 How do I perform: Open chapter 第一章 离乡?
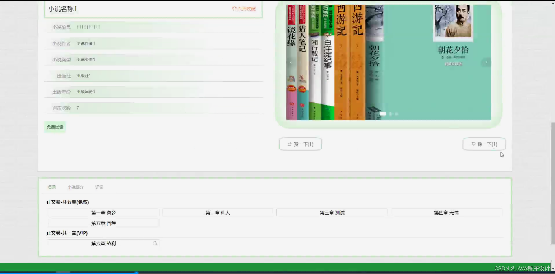[x=103, y=213]
